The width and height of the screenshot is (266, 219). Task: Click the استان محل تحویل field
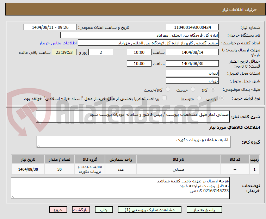click(x=192, y=73)
